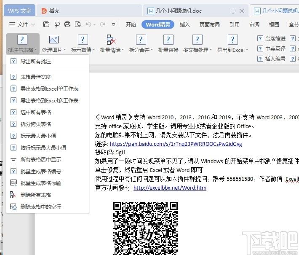Open the 引用 ribbon tab
Image resolution: width=299 pixels, height=255 pixels.
234,24
